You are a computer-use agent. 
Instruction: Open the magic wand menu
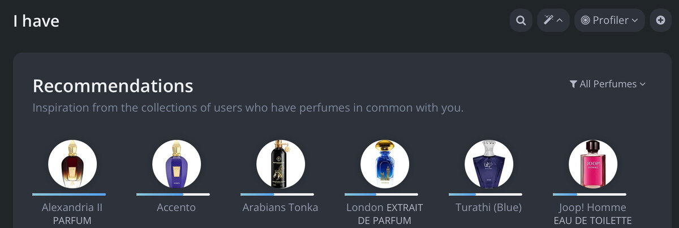[x=553, y=20]
